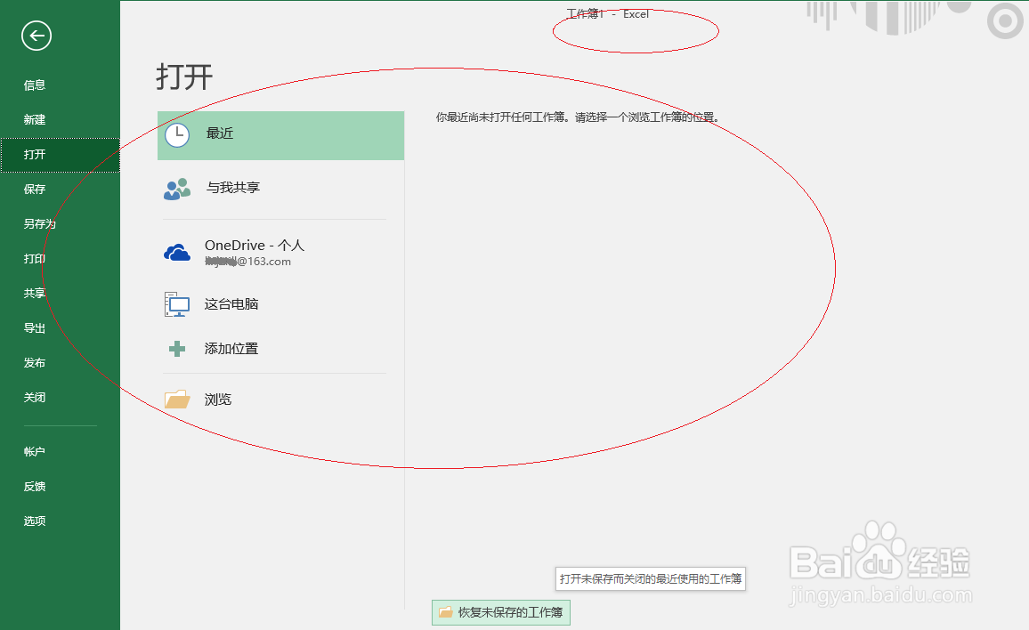The image size is (1029, 630).
Task: Select the 最近 location label
Action: [x=220, y=133]
